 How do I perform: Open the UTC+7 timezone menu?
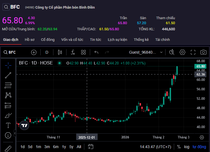click(155, 147)
